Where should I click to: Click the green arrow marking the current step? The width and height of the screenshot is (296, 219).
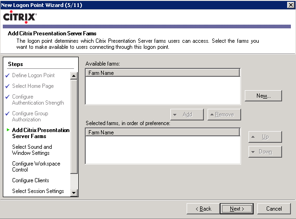8,130
